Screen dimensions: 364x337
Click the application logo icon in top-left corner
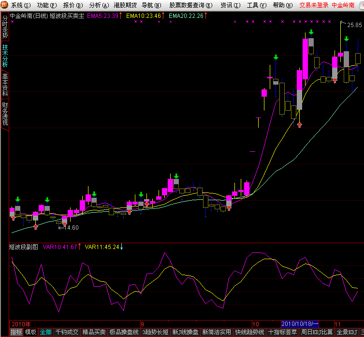point(5,5)
